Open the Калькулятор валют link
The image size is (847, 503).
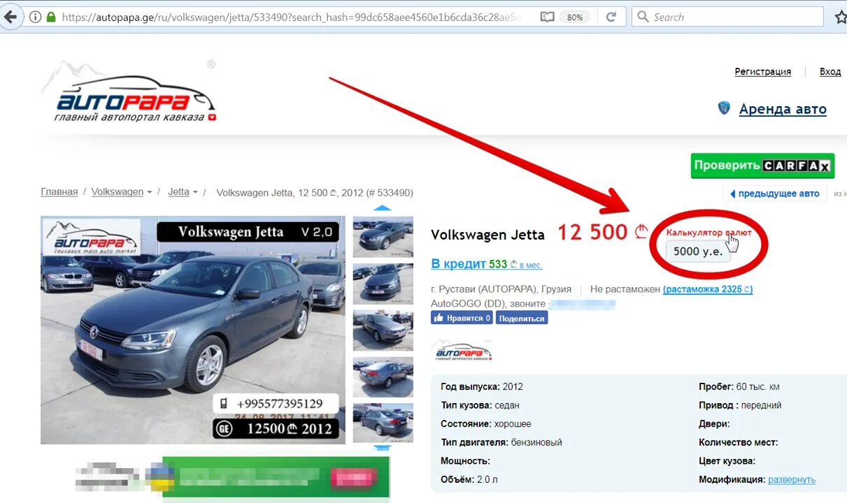tap(709, 233)
